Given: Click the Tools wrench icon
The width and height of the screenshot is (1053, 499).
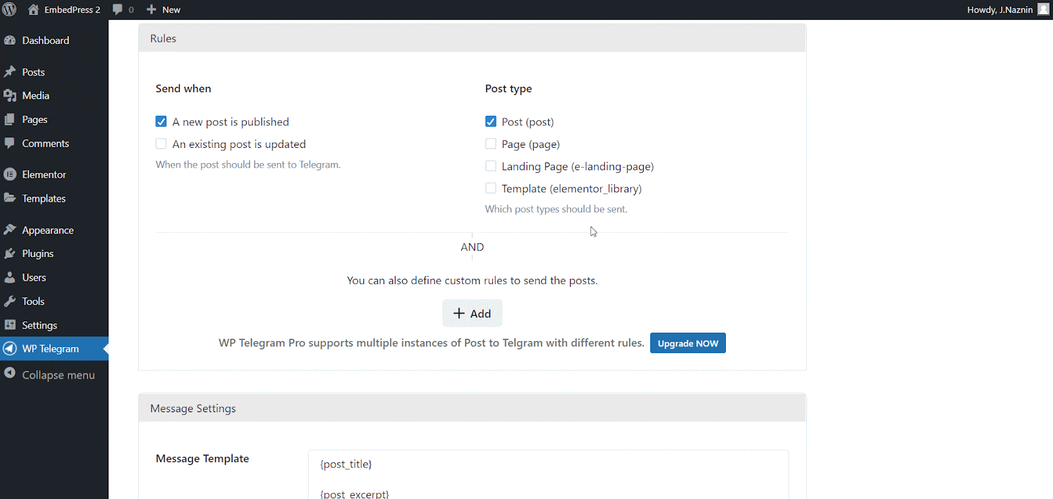Looking at the screenshot, I should 10,301.
